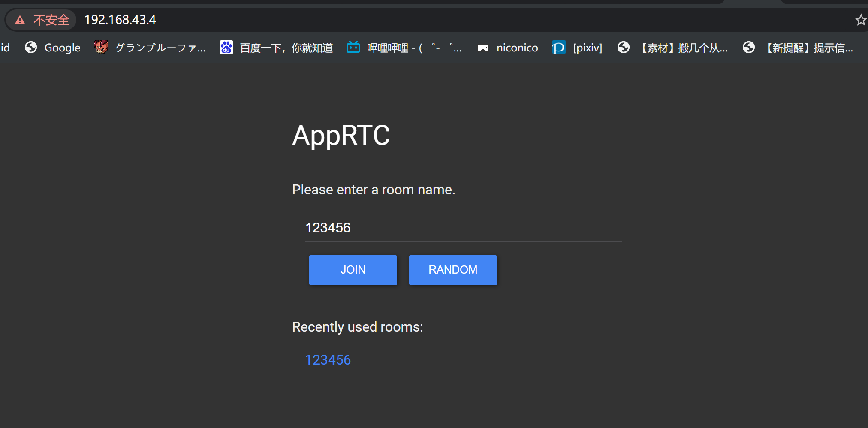Click the red warning triangle security icon
The width and height of the screenshot is (868, 428).
(x=20, y=20)
